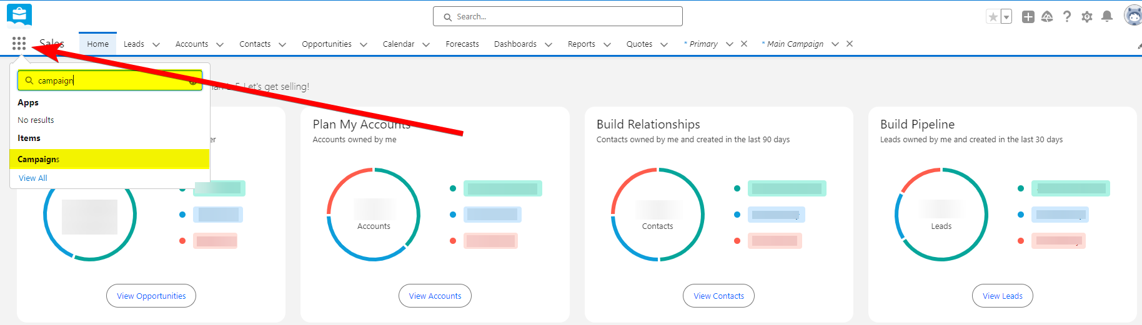Close the Main Campaign workspace tab

(850, 44)
